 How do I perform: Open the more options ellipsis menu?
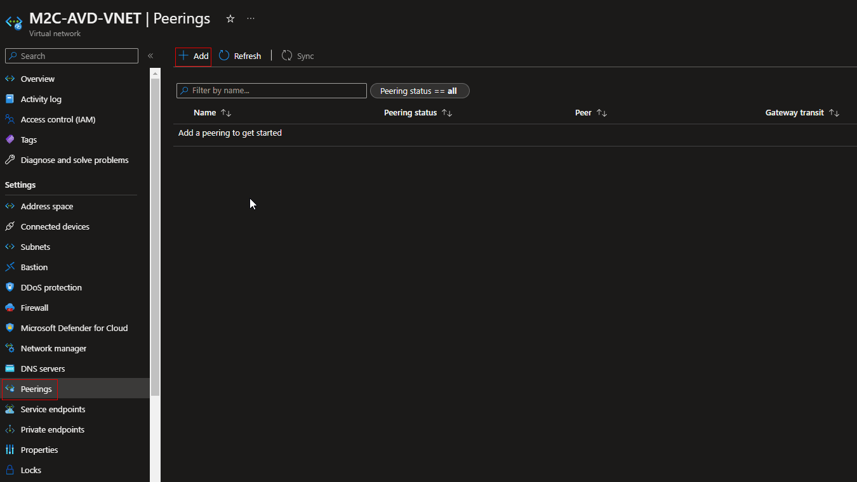pos(251,19)
